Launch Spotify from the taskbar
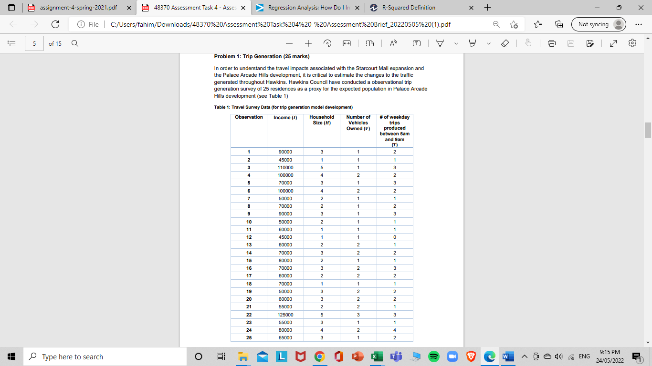The image size is (652, 366). (434, 356)
